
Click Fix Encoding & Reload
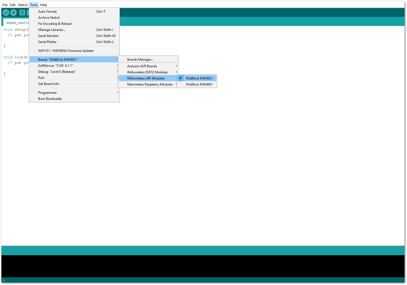pos(74,24)
